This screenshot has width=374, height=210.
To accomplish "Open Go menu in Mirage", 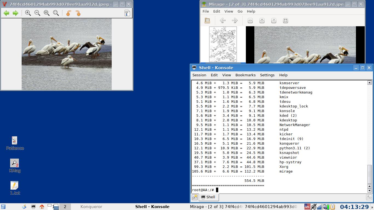I will (240, 11).
